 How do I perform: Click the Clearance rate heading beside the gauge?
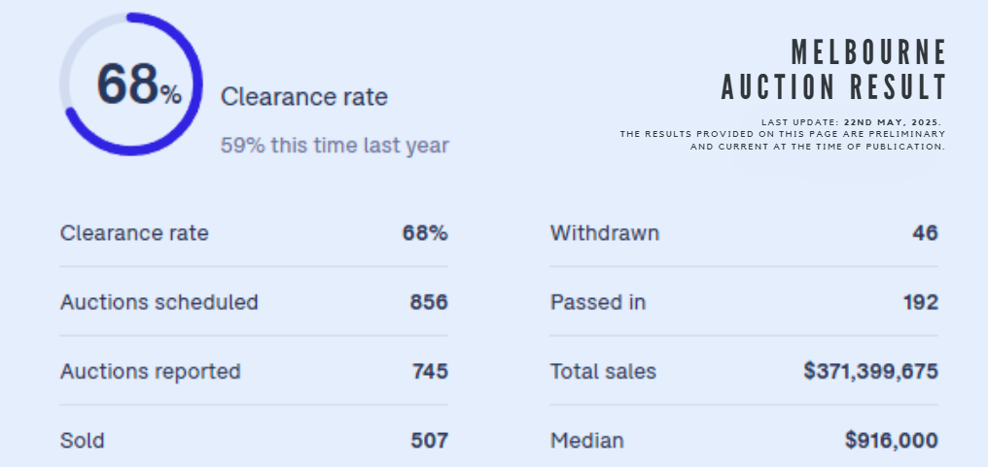coord(303,97)
